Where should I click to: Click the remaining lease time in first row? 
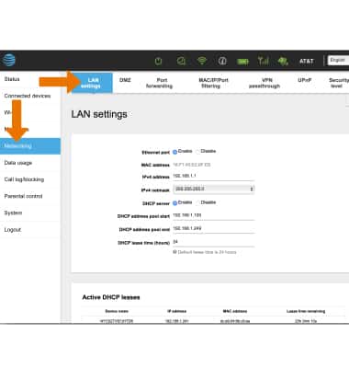click(306, 321)
